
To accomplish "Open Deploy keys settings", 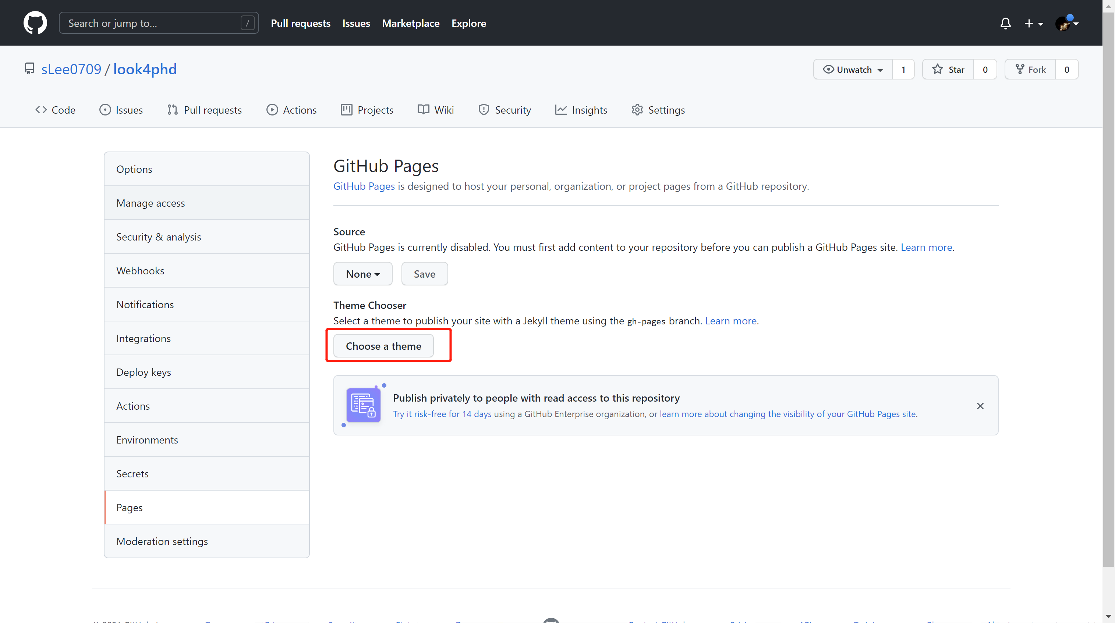I will tap(207, 372).
